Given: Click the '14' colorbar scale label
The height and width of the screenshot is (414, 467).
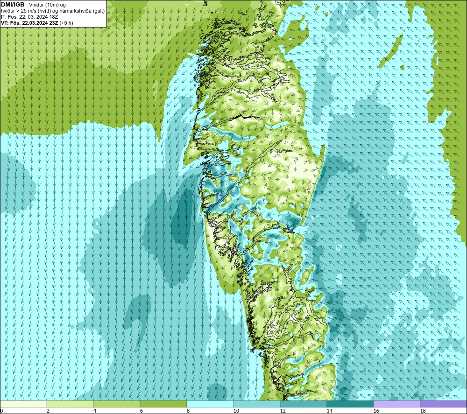Looking at the screenshot, I should (x=329, y=411).
